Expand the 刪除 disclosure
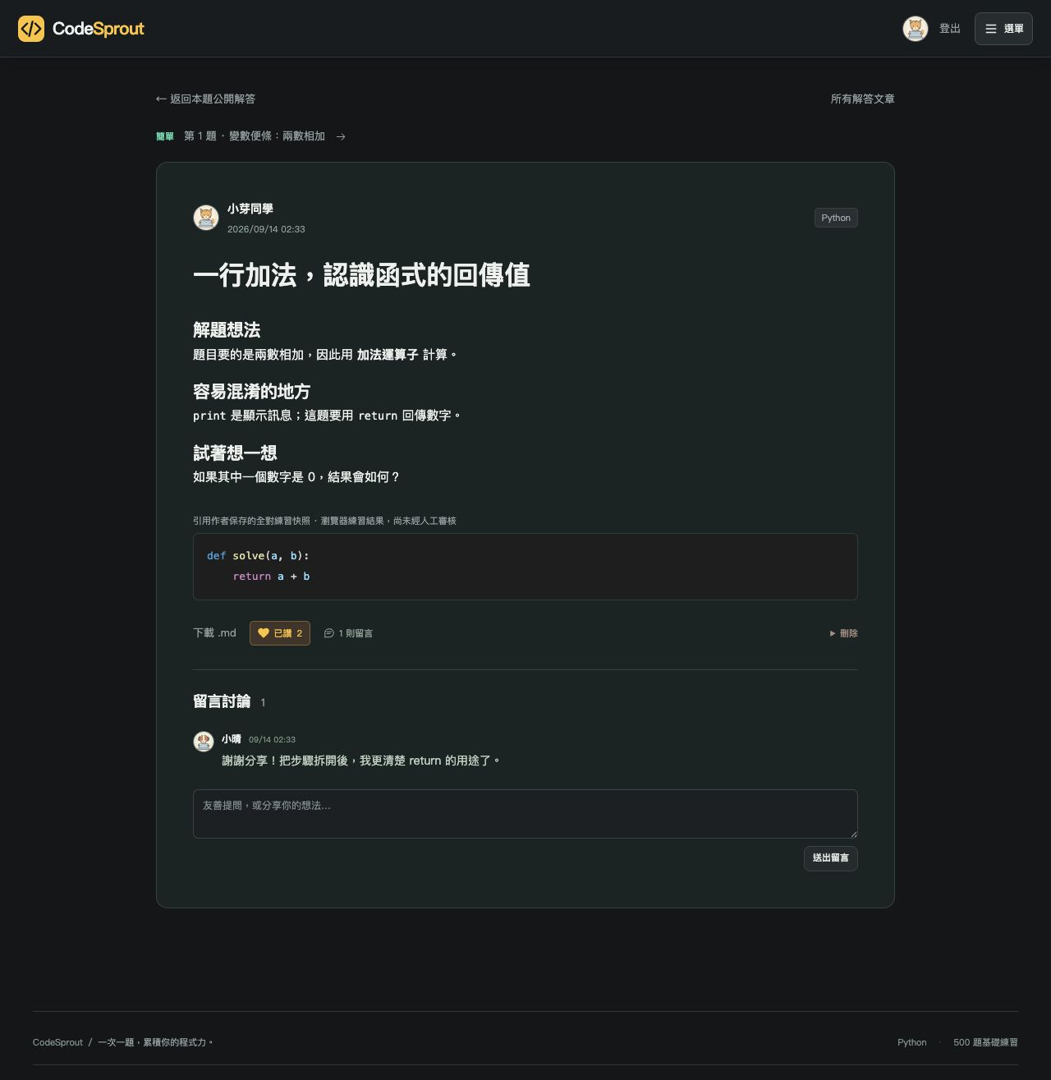The image size is (1051, 1080). [843, 633]
